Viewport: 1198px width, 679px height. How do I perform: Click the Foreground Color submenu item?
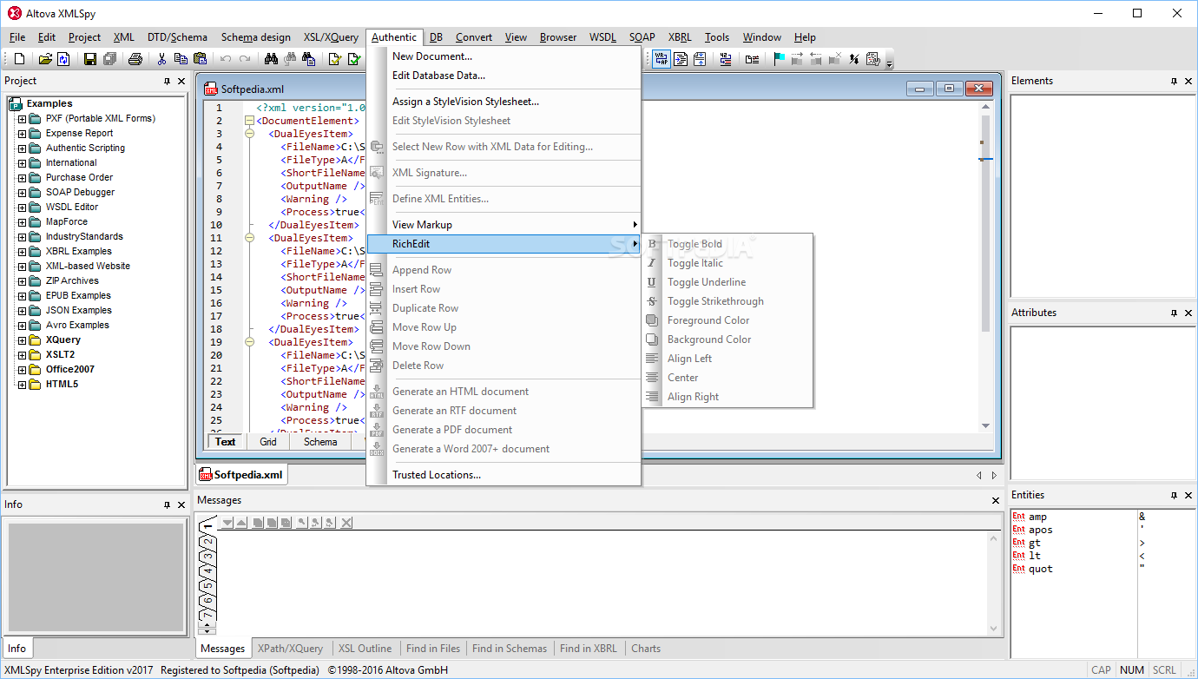(x=727, y=320)
